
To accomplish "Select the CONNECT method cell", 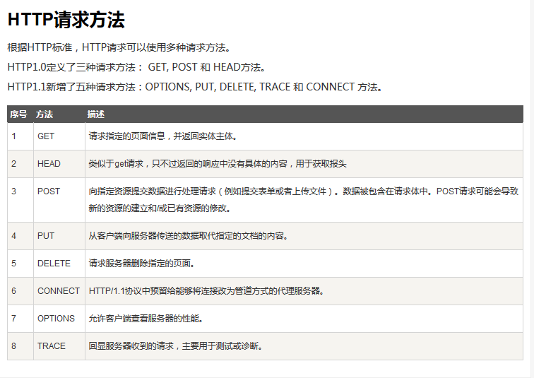I will point(59,290).
